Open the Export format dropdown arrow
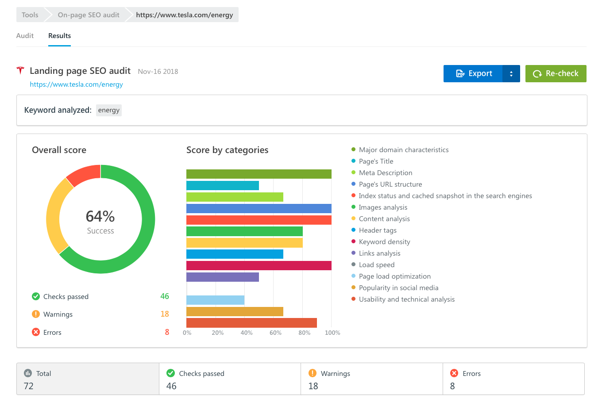 pyautogui.click(x=511, y=74)
